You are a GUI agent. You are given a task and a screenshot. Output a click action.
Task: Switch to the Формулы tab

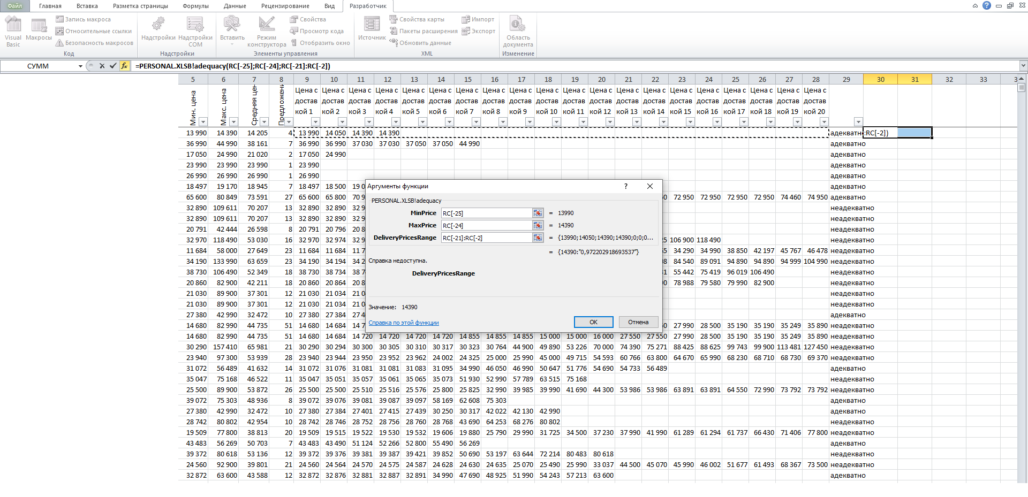coord(196,6)
